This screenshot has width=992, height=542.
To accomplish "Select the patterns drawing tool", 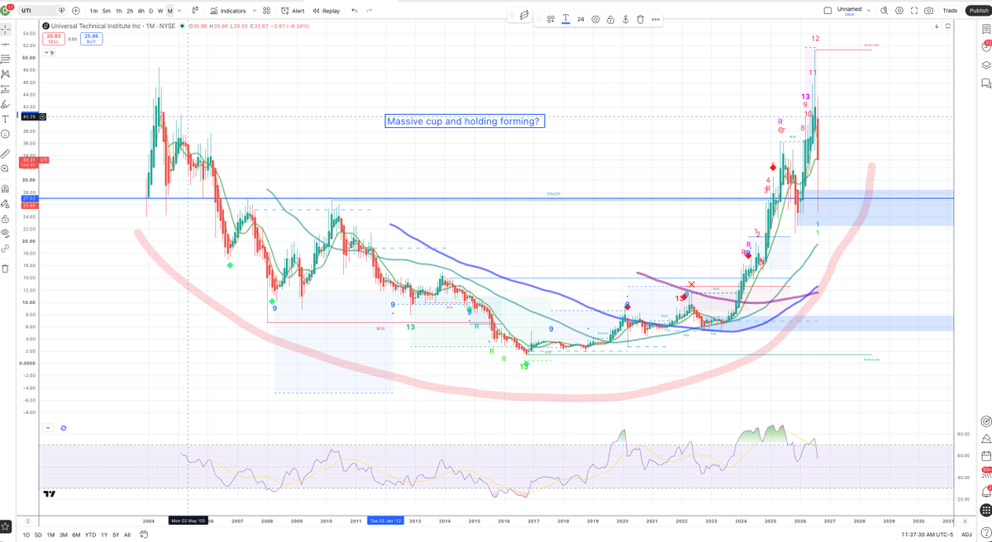I will pos(6,74).
